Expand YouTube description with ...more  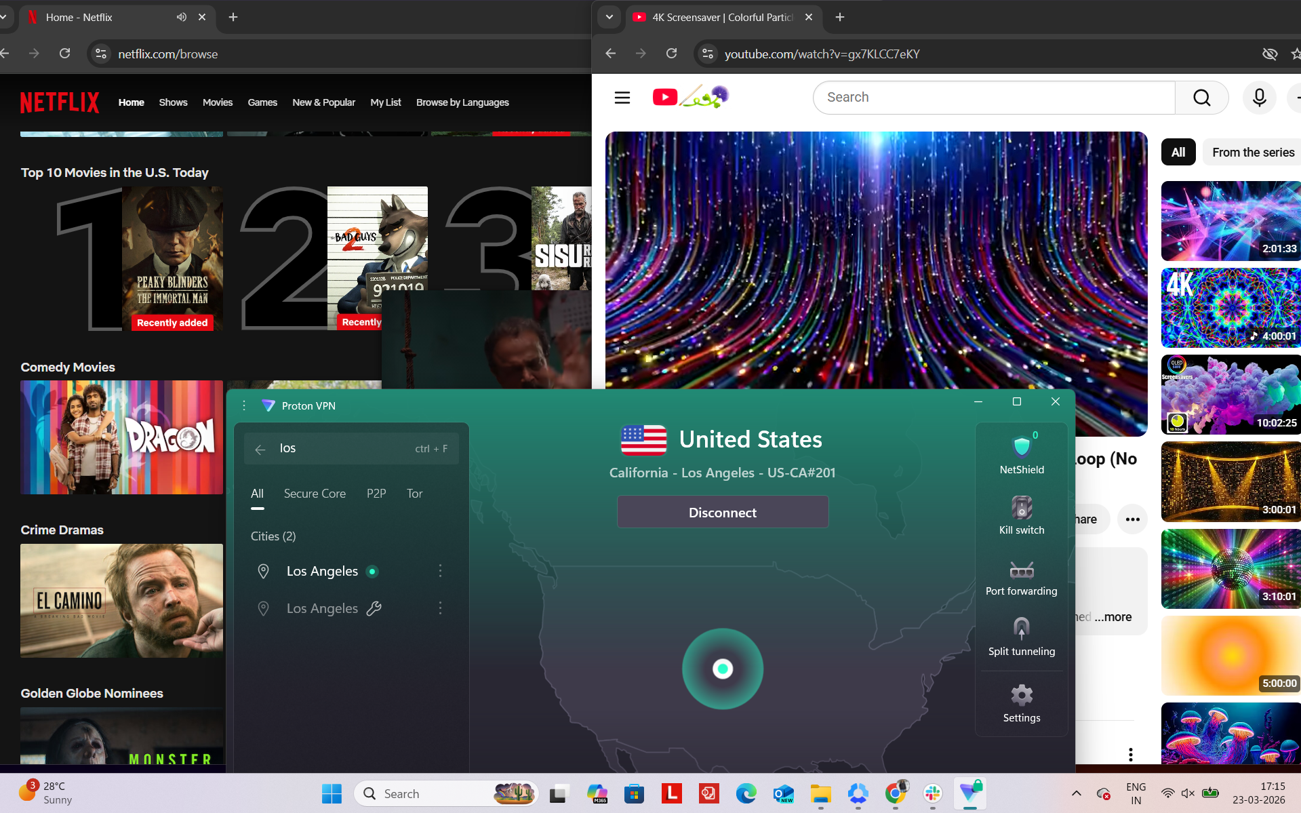point(1113,617)
